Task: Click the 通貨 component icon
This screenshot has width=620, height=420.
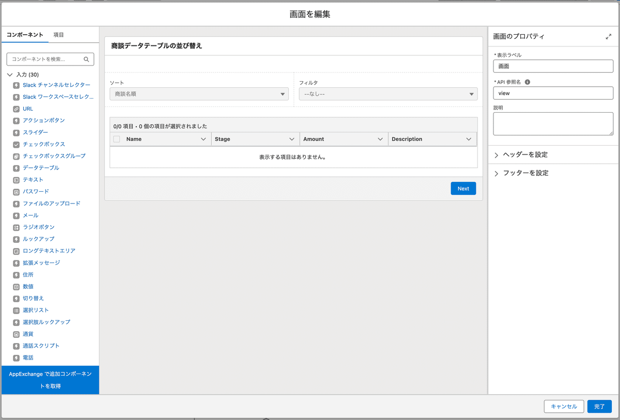Action: [x=17, y=334]
